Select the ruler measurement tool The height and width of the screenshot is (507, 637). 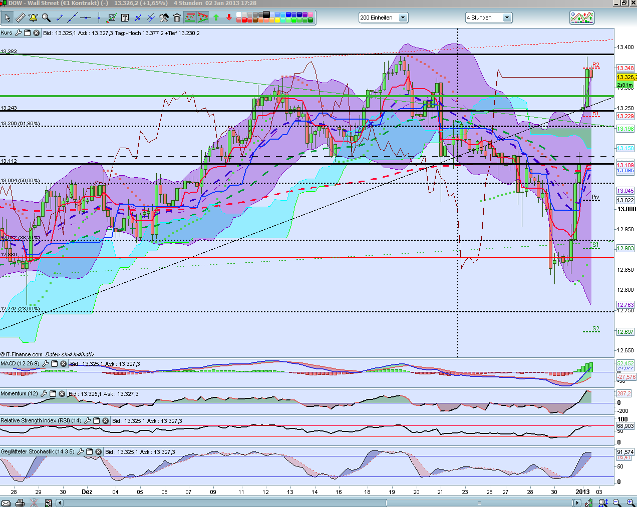pyautogui.click(x=20, y=18)
